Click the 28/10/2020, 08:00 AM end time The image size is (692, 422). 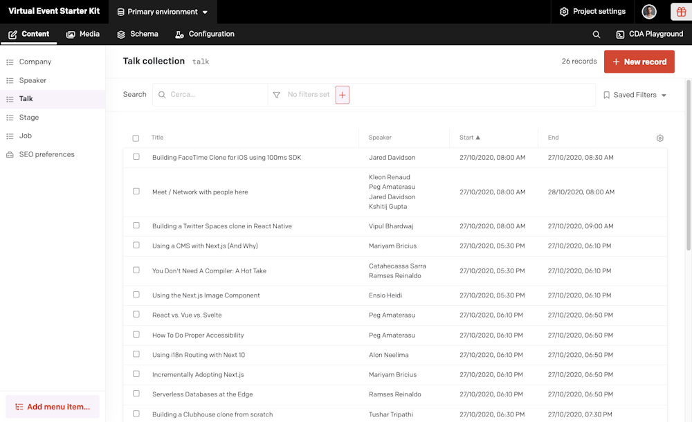581,192
